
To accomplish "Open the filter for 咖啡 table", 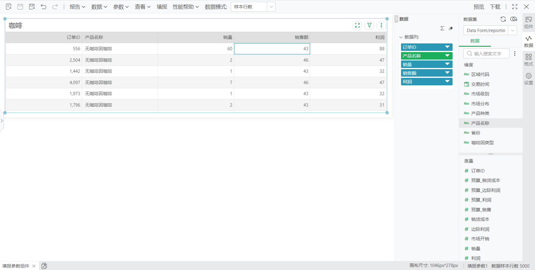I will pyautogui.click(x=369, y=25).
